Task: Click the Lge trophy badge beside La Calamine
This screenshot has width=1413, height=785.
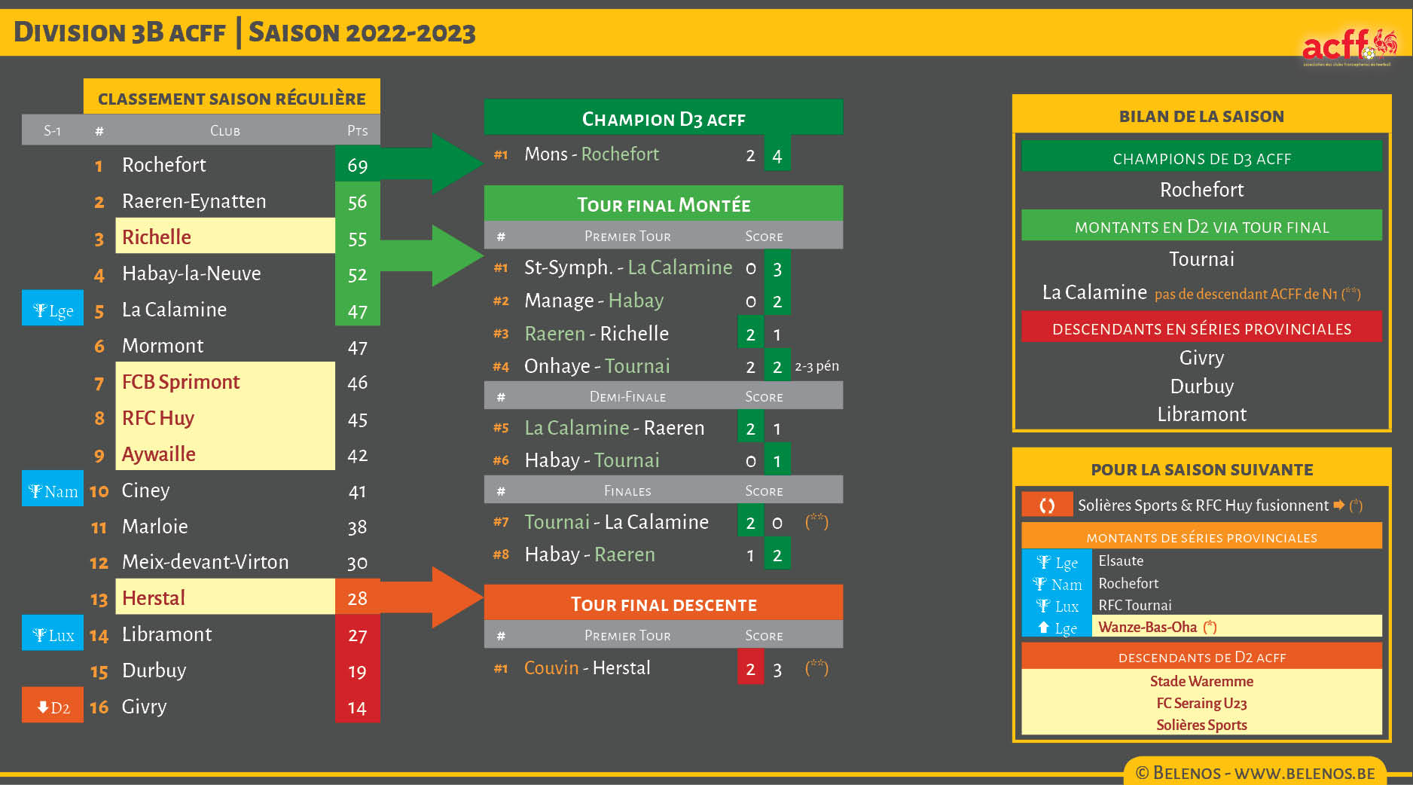Action: (x=53, y=309)
